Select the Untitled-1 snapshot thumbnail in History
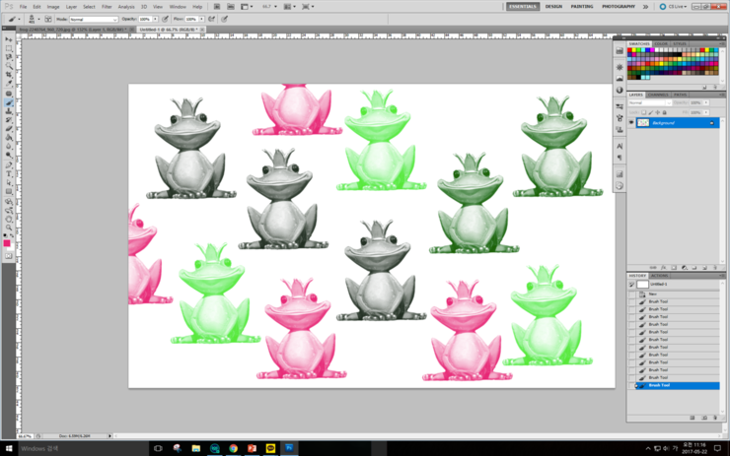Viewport: 730px width, 456px height. coord(642,285)
